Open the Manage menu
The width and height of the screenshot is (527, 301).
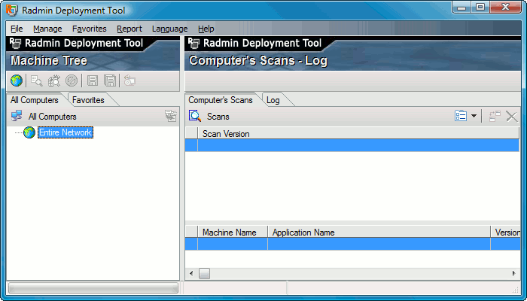click(x=47, y=29)
